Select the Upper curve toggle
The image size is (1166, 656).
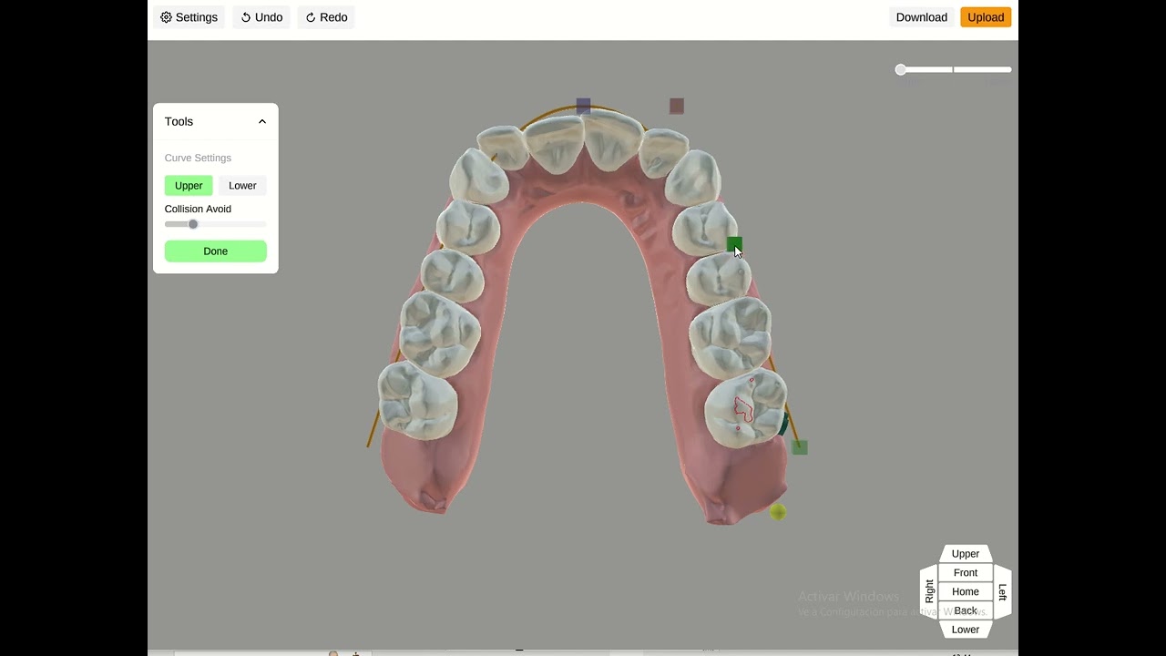click(189, 186)
